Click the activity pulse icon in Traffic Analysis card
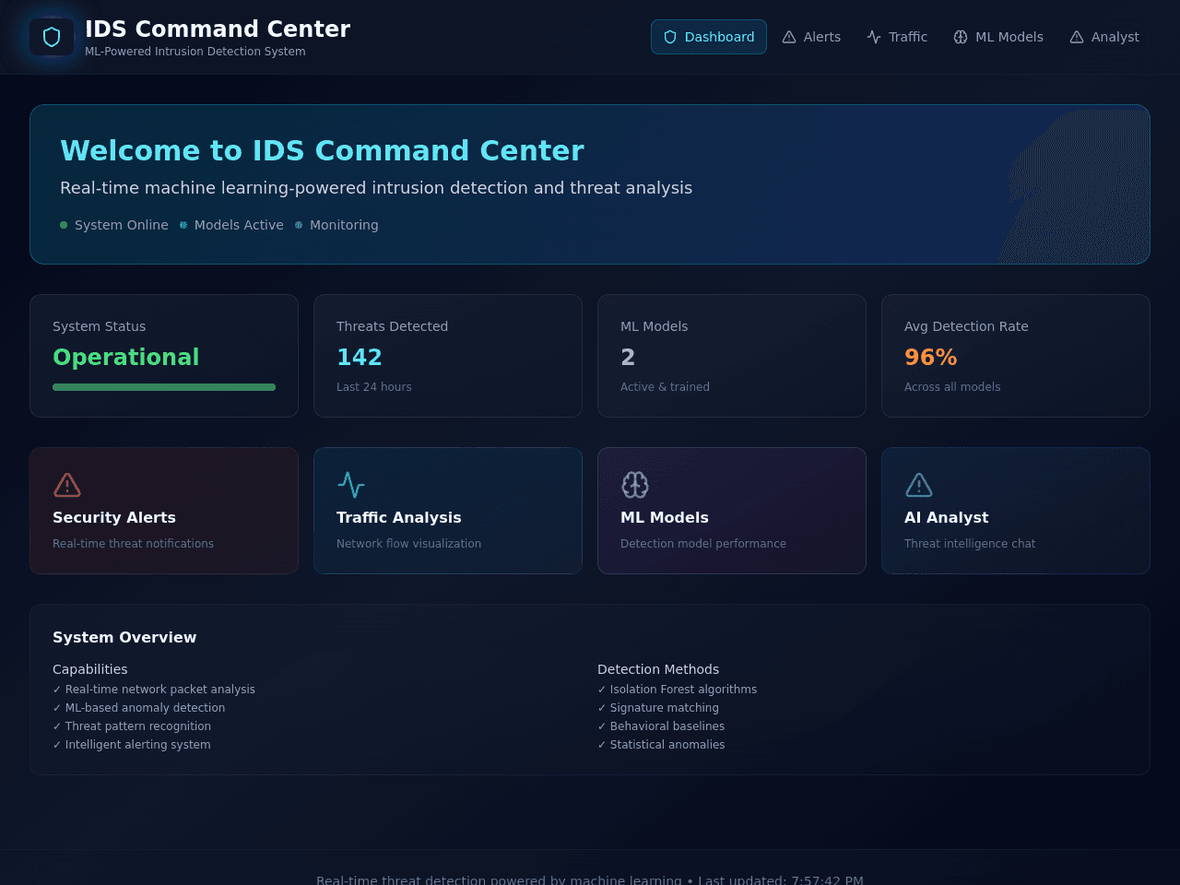 (351, 485)
